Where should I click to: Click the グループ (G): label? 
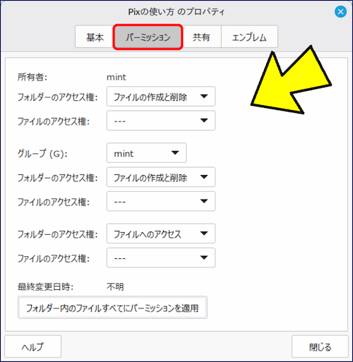(42, 154)
